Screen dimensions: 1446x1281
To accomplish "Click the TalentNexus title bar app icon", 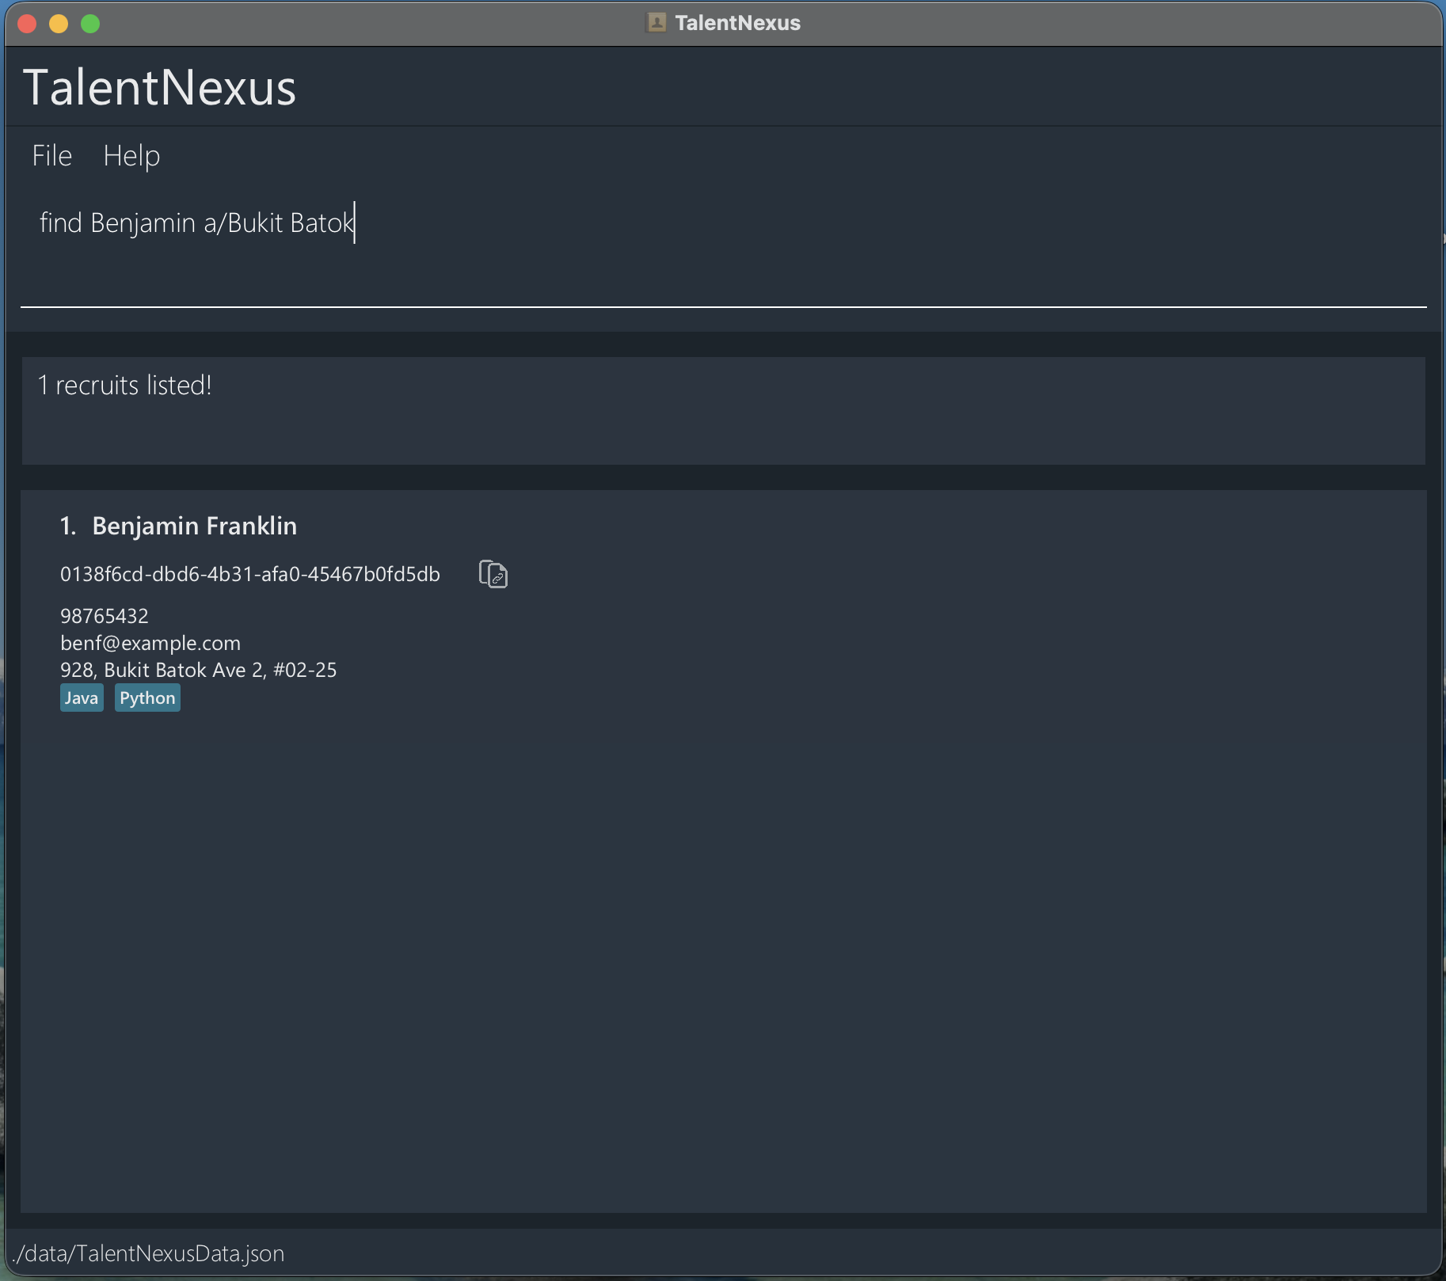I will coord(656,23).
